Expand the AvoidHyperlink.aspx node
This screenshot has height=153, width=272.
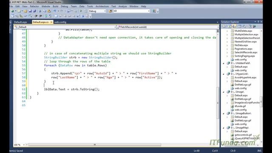(227, 77)
